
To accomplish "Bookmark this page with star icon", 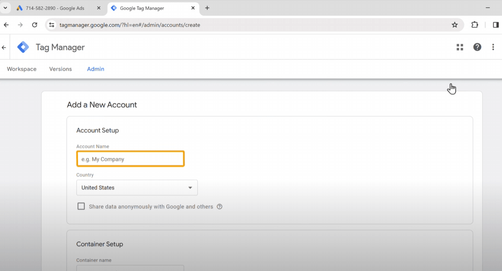I will (x=454, y=25).
